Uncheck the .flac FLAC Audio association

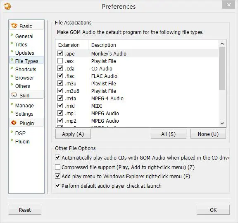(60, 76)
